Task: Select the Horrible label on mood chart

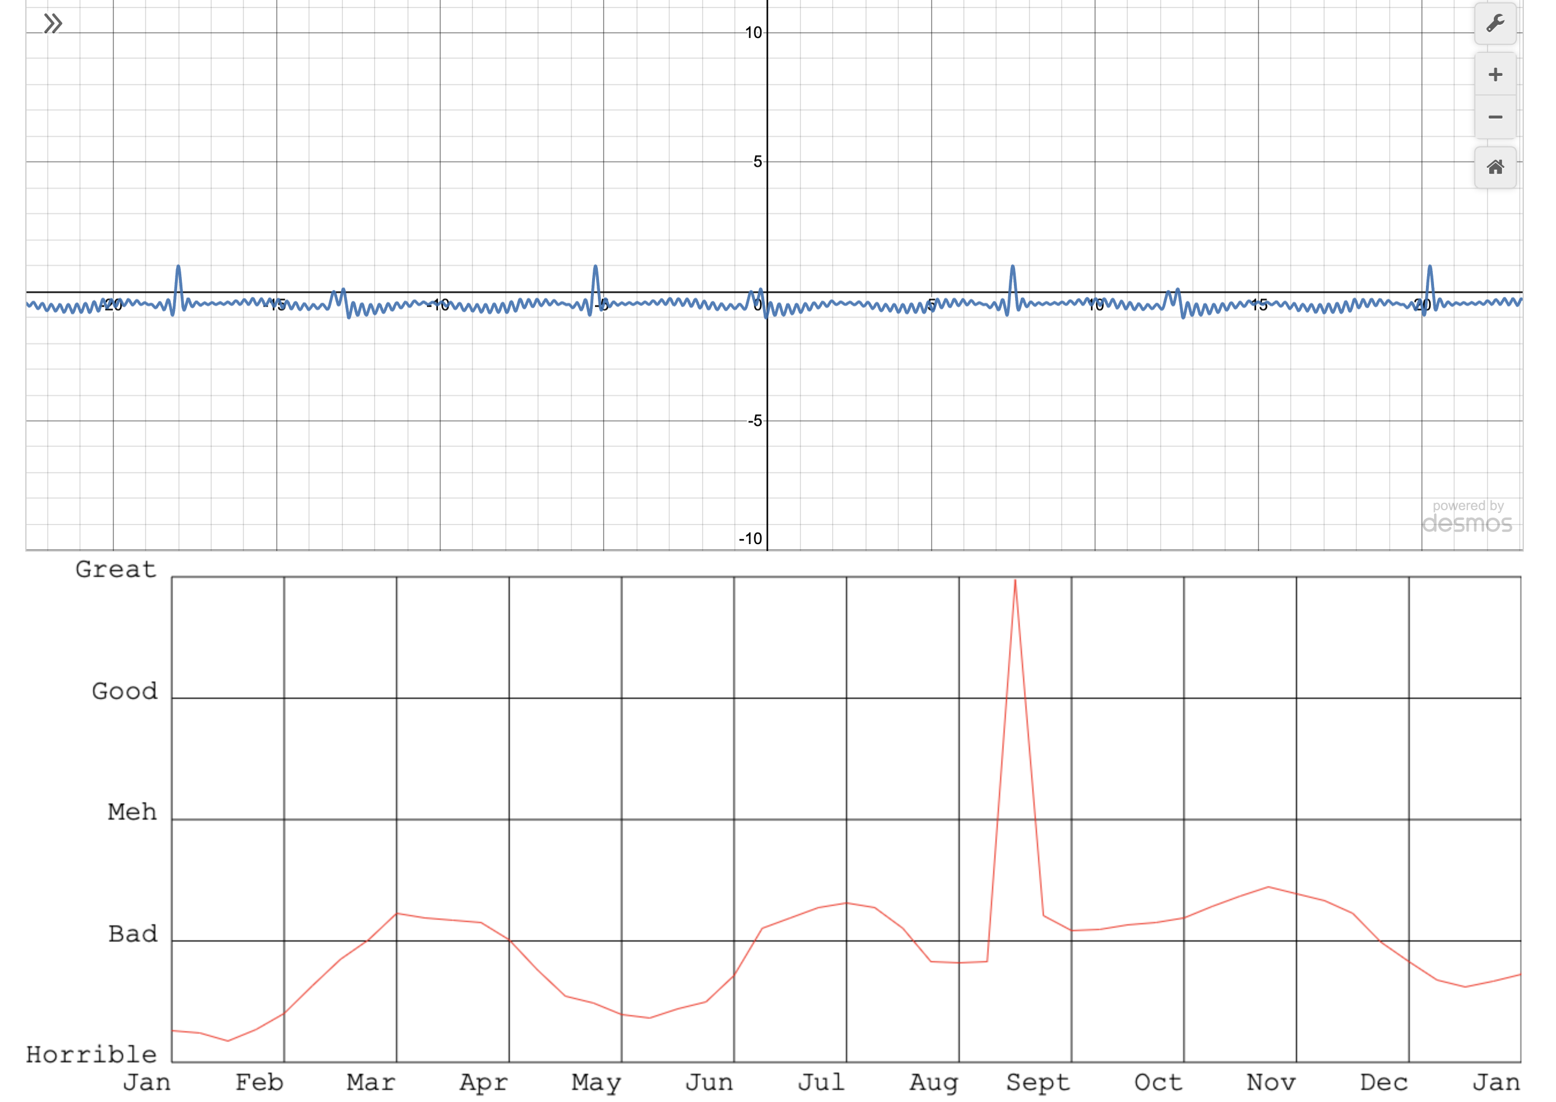Action: [x=91, y=1054]
